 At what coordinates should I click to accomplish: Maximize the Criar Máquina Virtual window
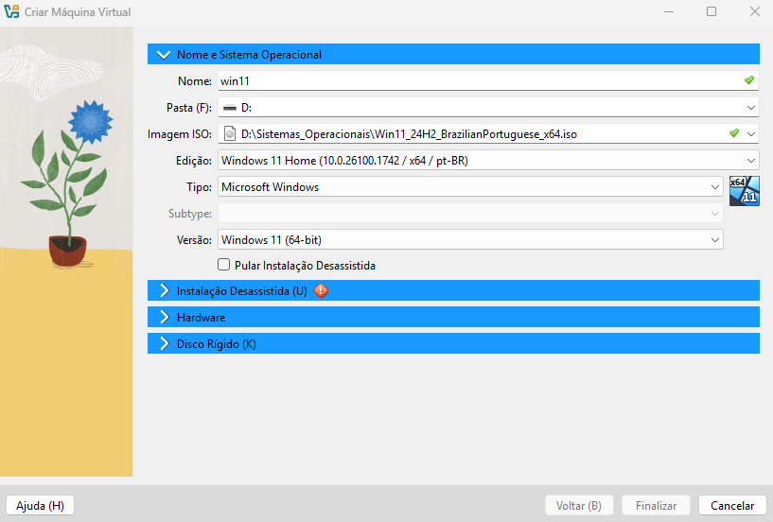712,11
